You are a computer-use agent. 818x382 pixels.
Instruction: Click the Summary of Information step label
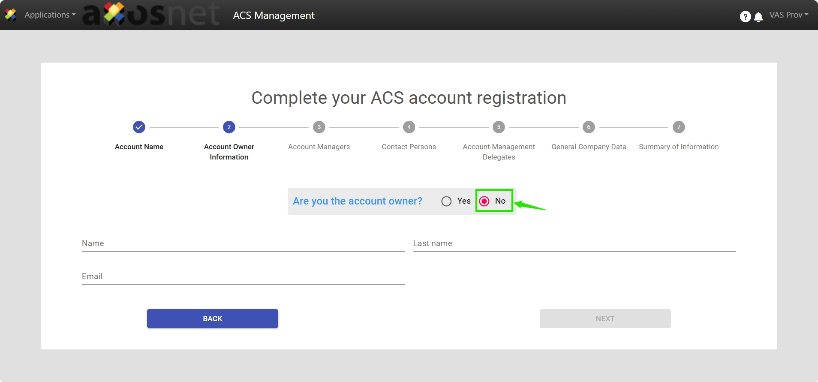(679, 147)
